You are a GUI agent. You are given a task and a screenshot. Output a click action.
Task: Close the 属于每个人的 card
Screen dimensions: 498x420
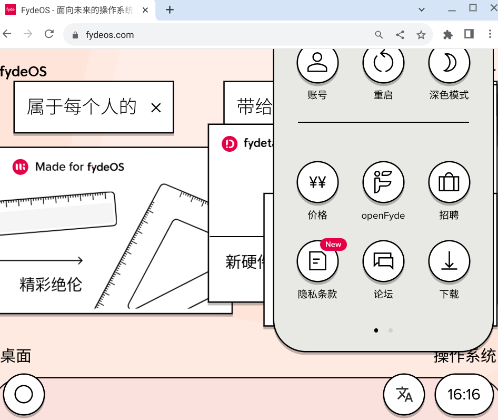click(156, 108)
